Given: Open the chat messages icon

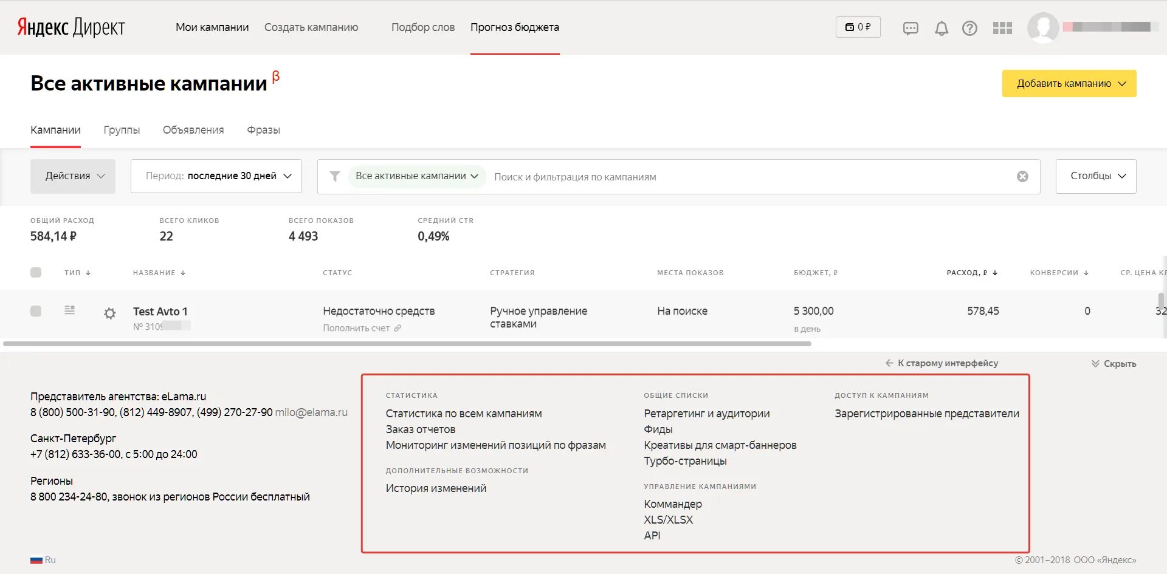Looking at the screenshot, I should [911, 29].
